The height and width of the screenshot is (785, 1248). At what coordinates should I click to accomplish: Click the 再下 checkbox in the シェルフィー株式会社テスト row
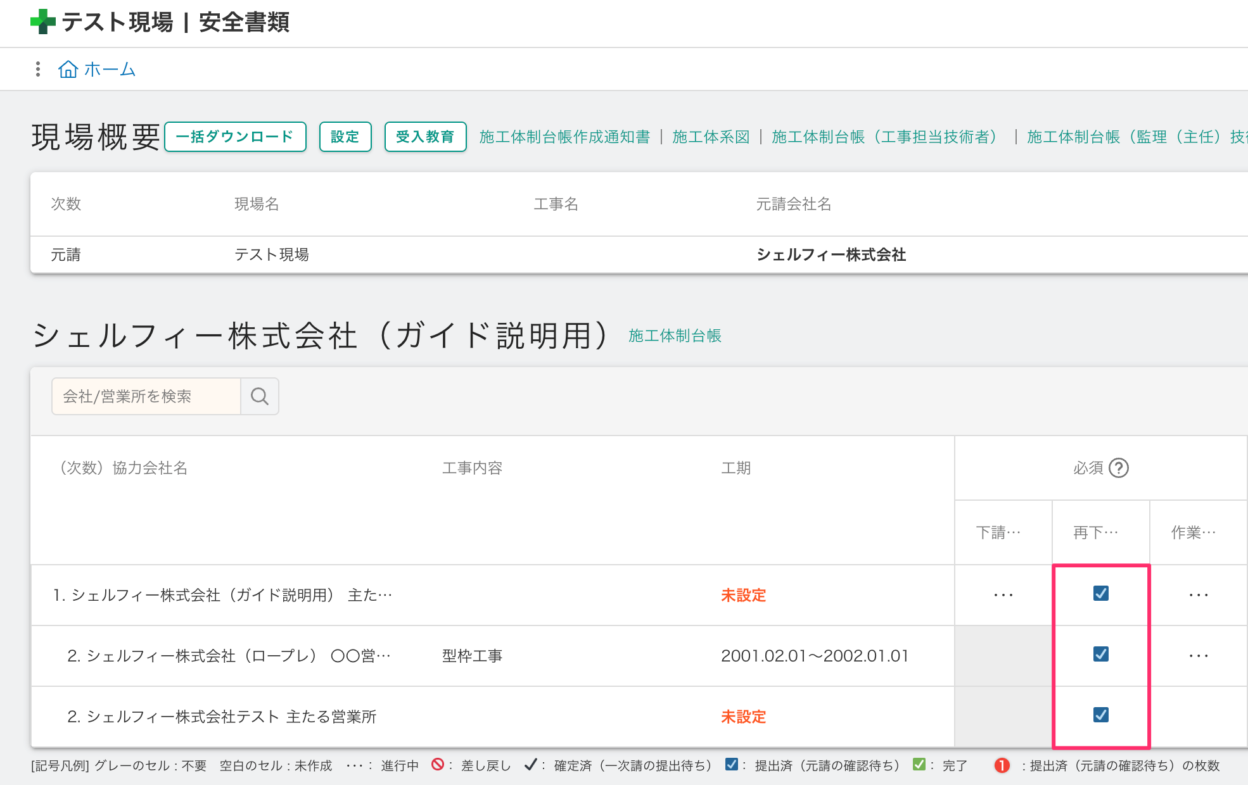click(1101, 715)
